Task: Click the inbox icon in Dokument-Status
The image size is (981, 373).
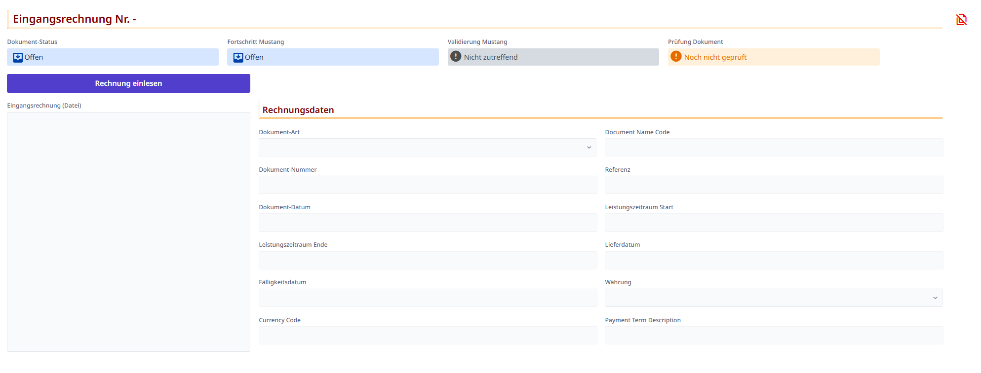Action: click(18, 57)
